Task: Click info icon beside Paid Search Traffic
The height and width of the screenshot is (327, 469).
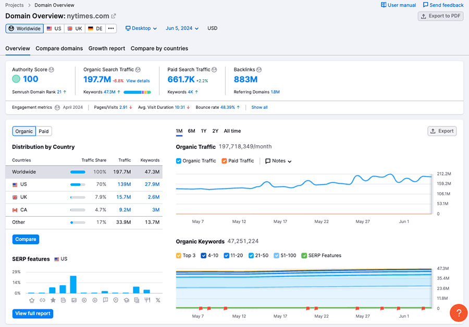Action: 214,70
